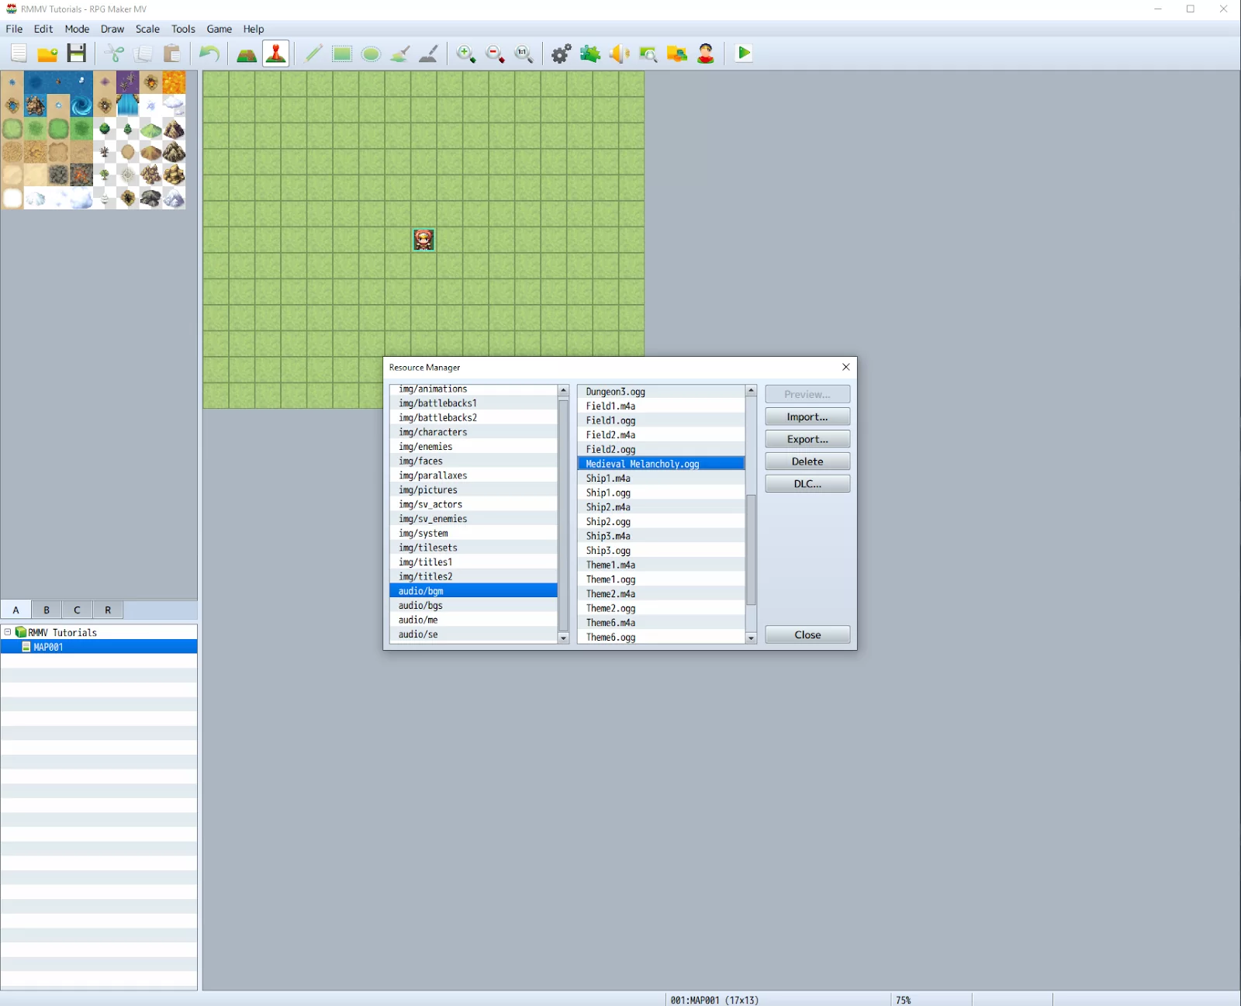Select Ship1.ogg file
The image size is (1241, 1006).
[x=661, y=493]
